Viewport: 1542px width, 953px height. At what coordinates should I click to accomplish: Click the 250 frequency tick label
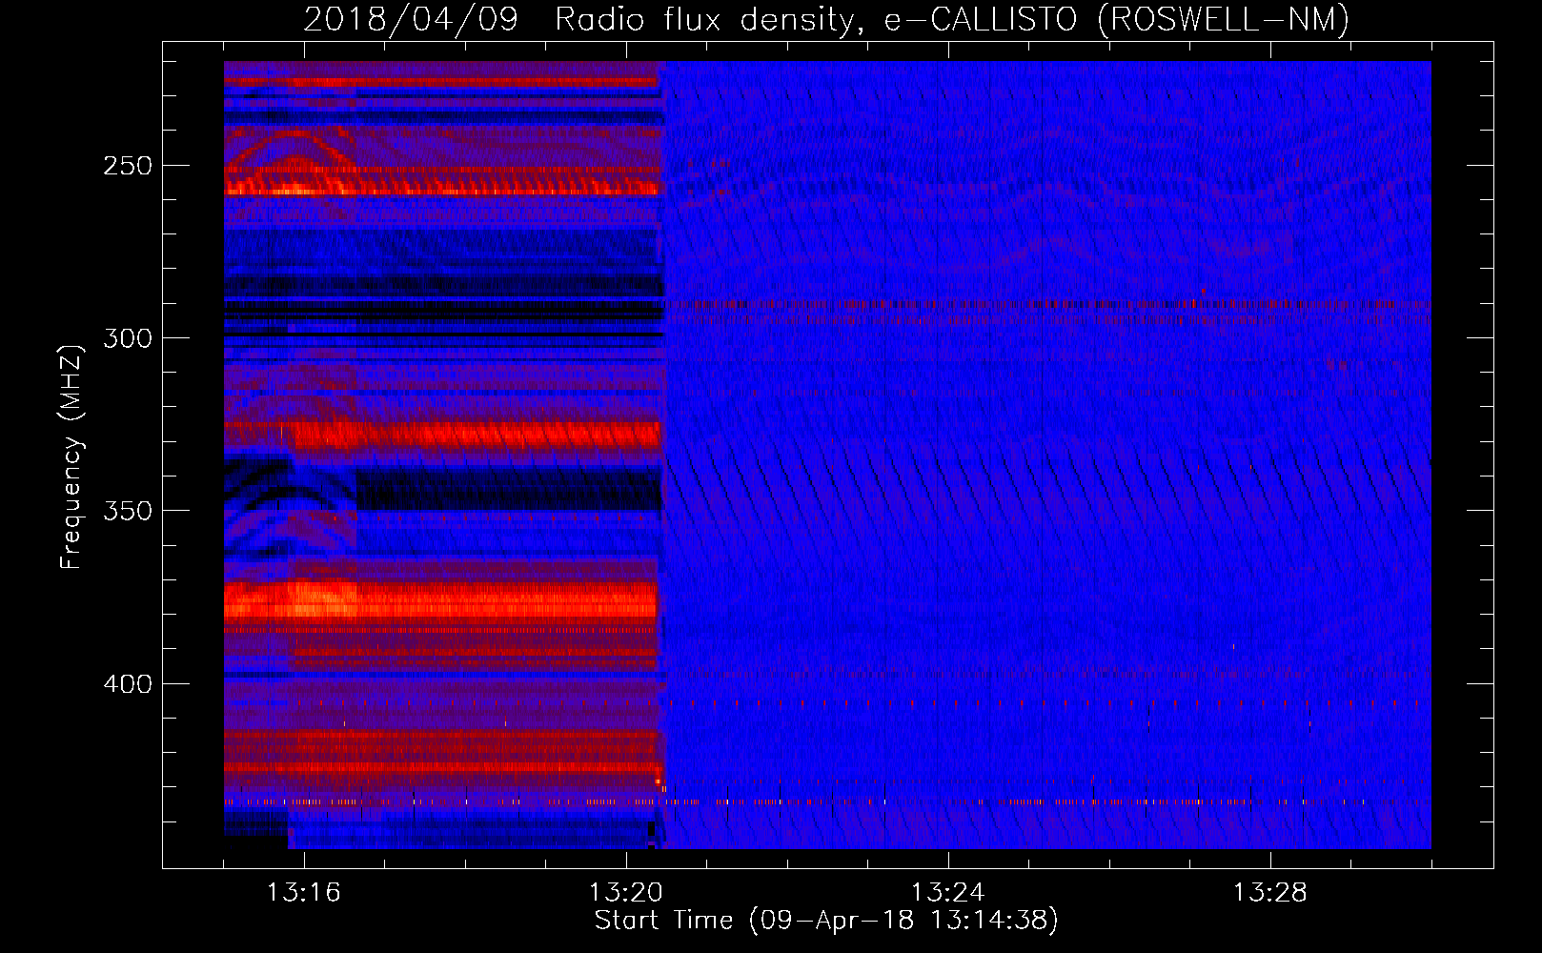[x=128, y=166]
